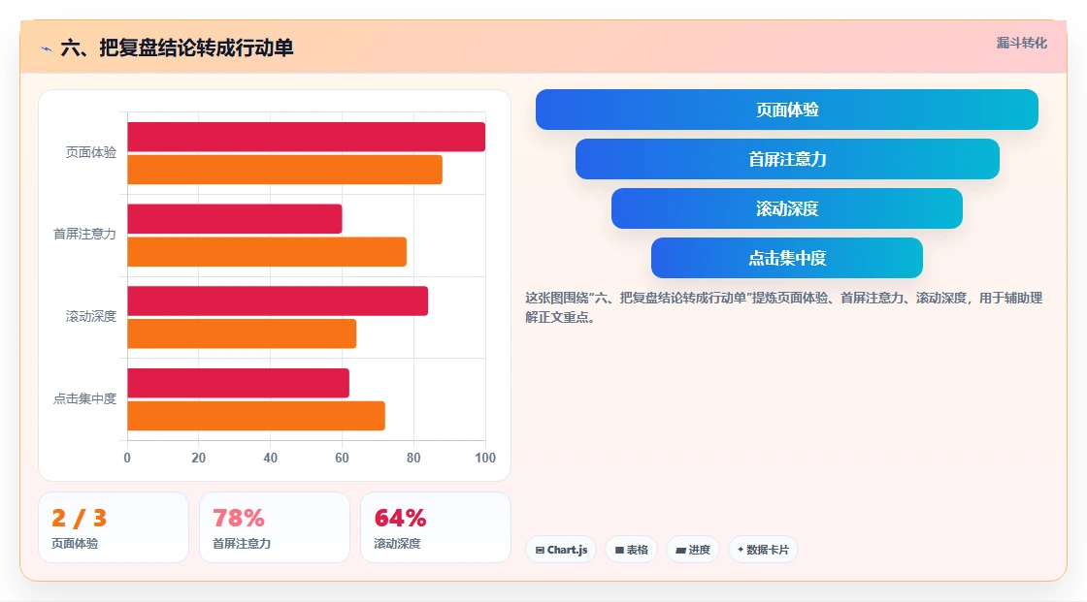Click the red bar for 页面体验
The image size is (1087, 602).
pos(307,137)
